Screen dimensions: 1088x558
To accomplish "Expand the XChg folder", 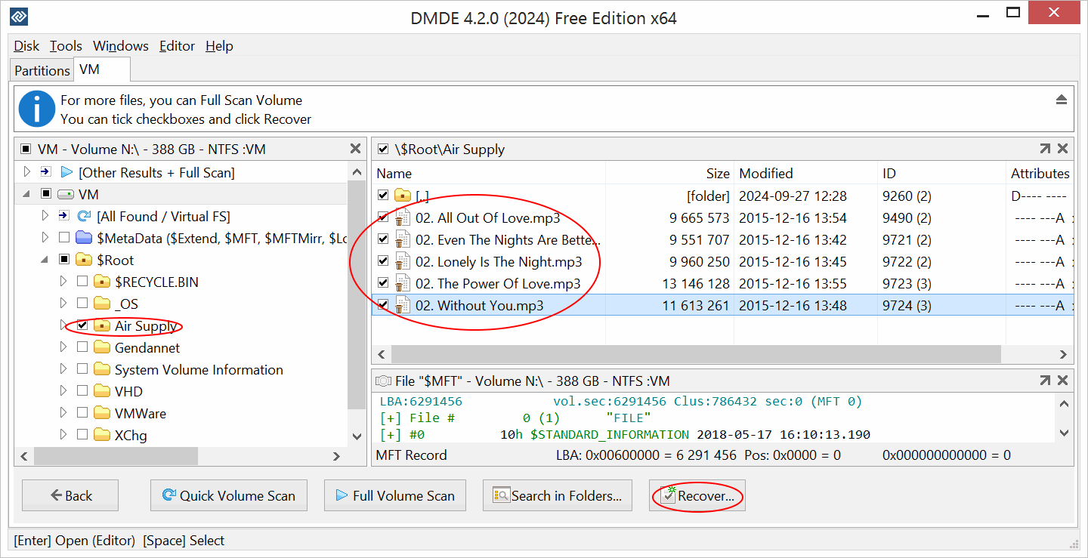I will [x=63, y=435].
